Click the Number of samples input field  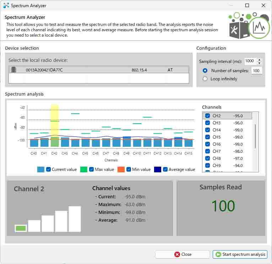pos(256,71)
